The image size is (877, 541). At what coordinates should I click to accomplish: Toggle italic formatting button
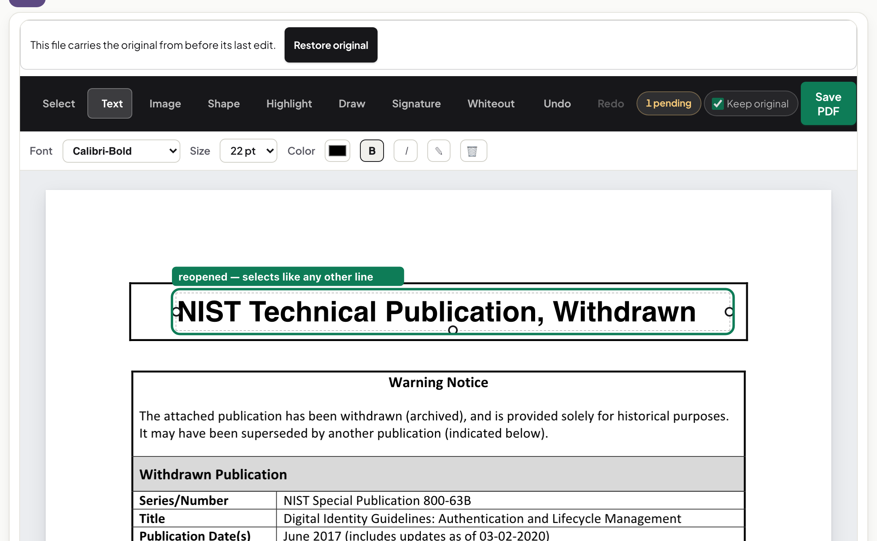(x=406, y=151)
